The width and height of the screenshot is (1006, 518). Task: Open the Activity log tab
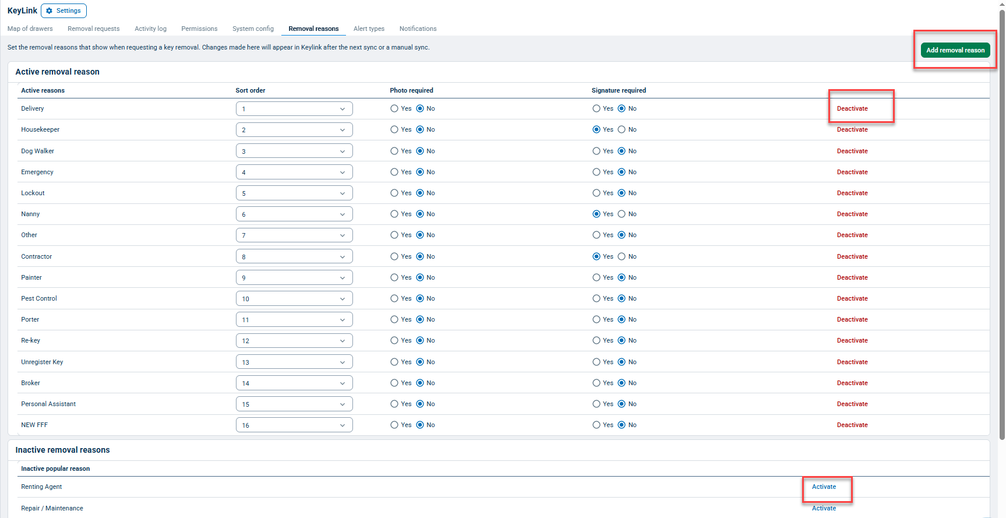click(x=151, y=29)
